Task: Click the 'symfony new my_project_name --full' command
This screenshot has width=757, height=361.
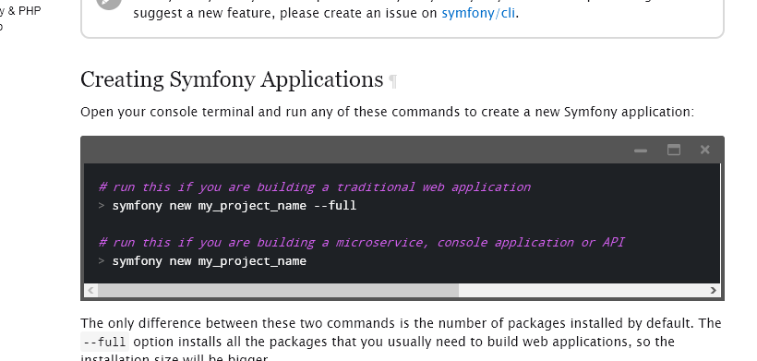Action: coord(234,206)
